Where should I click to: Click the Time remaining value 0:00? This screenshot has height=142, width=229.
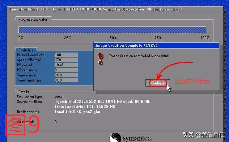point(66,80)
